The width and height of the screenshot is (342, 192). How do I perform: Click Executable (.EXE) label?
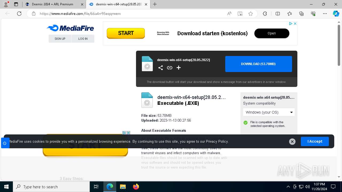[178, 103]
